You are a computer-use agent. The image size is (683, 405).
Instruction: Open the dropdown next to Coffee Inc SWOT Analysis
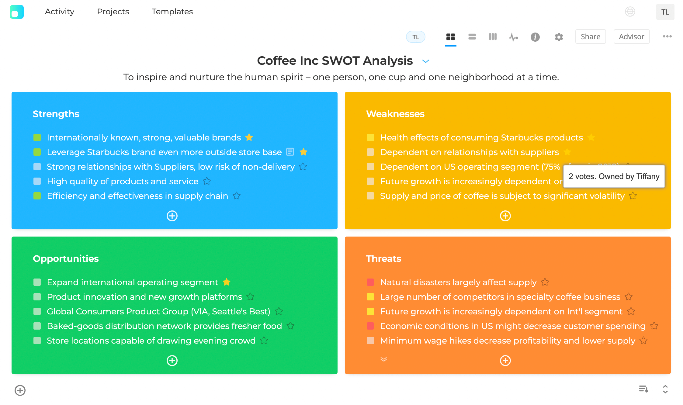click(x=426, y=61)
